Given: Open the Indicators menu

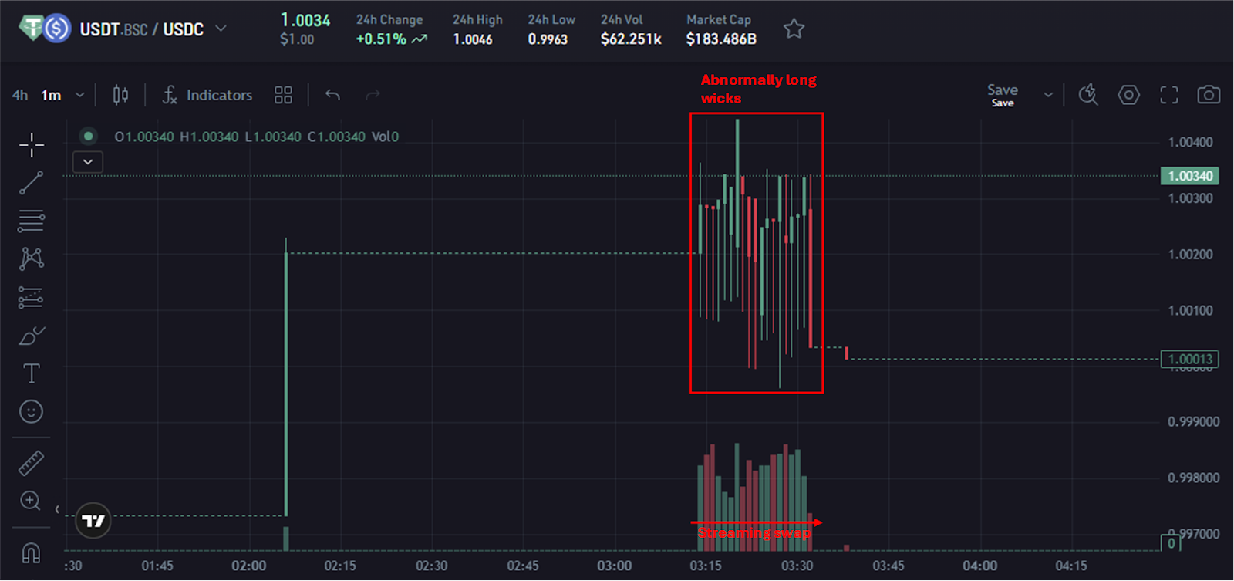Looking at the screenshot, I should pos(207,95).
